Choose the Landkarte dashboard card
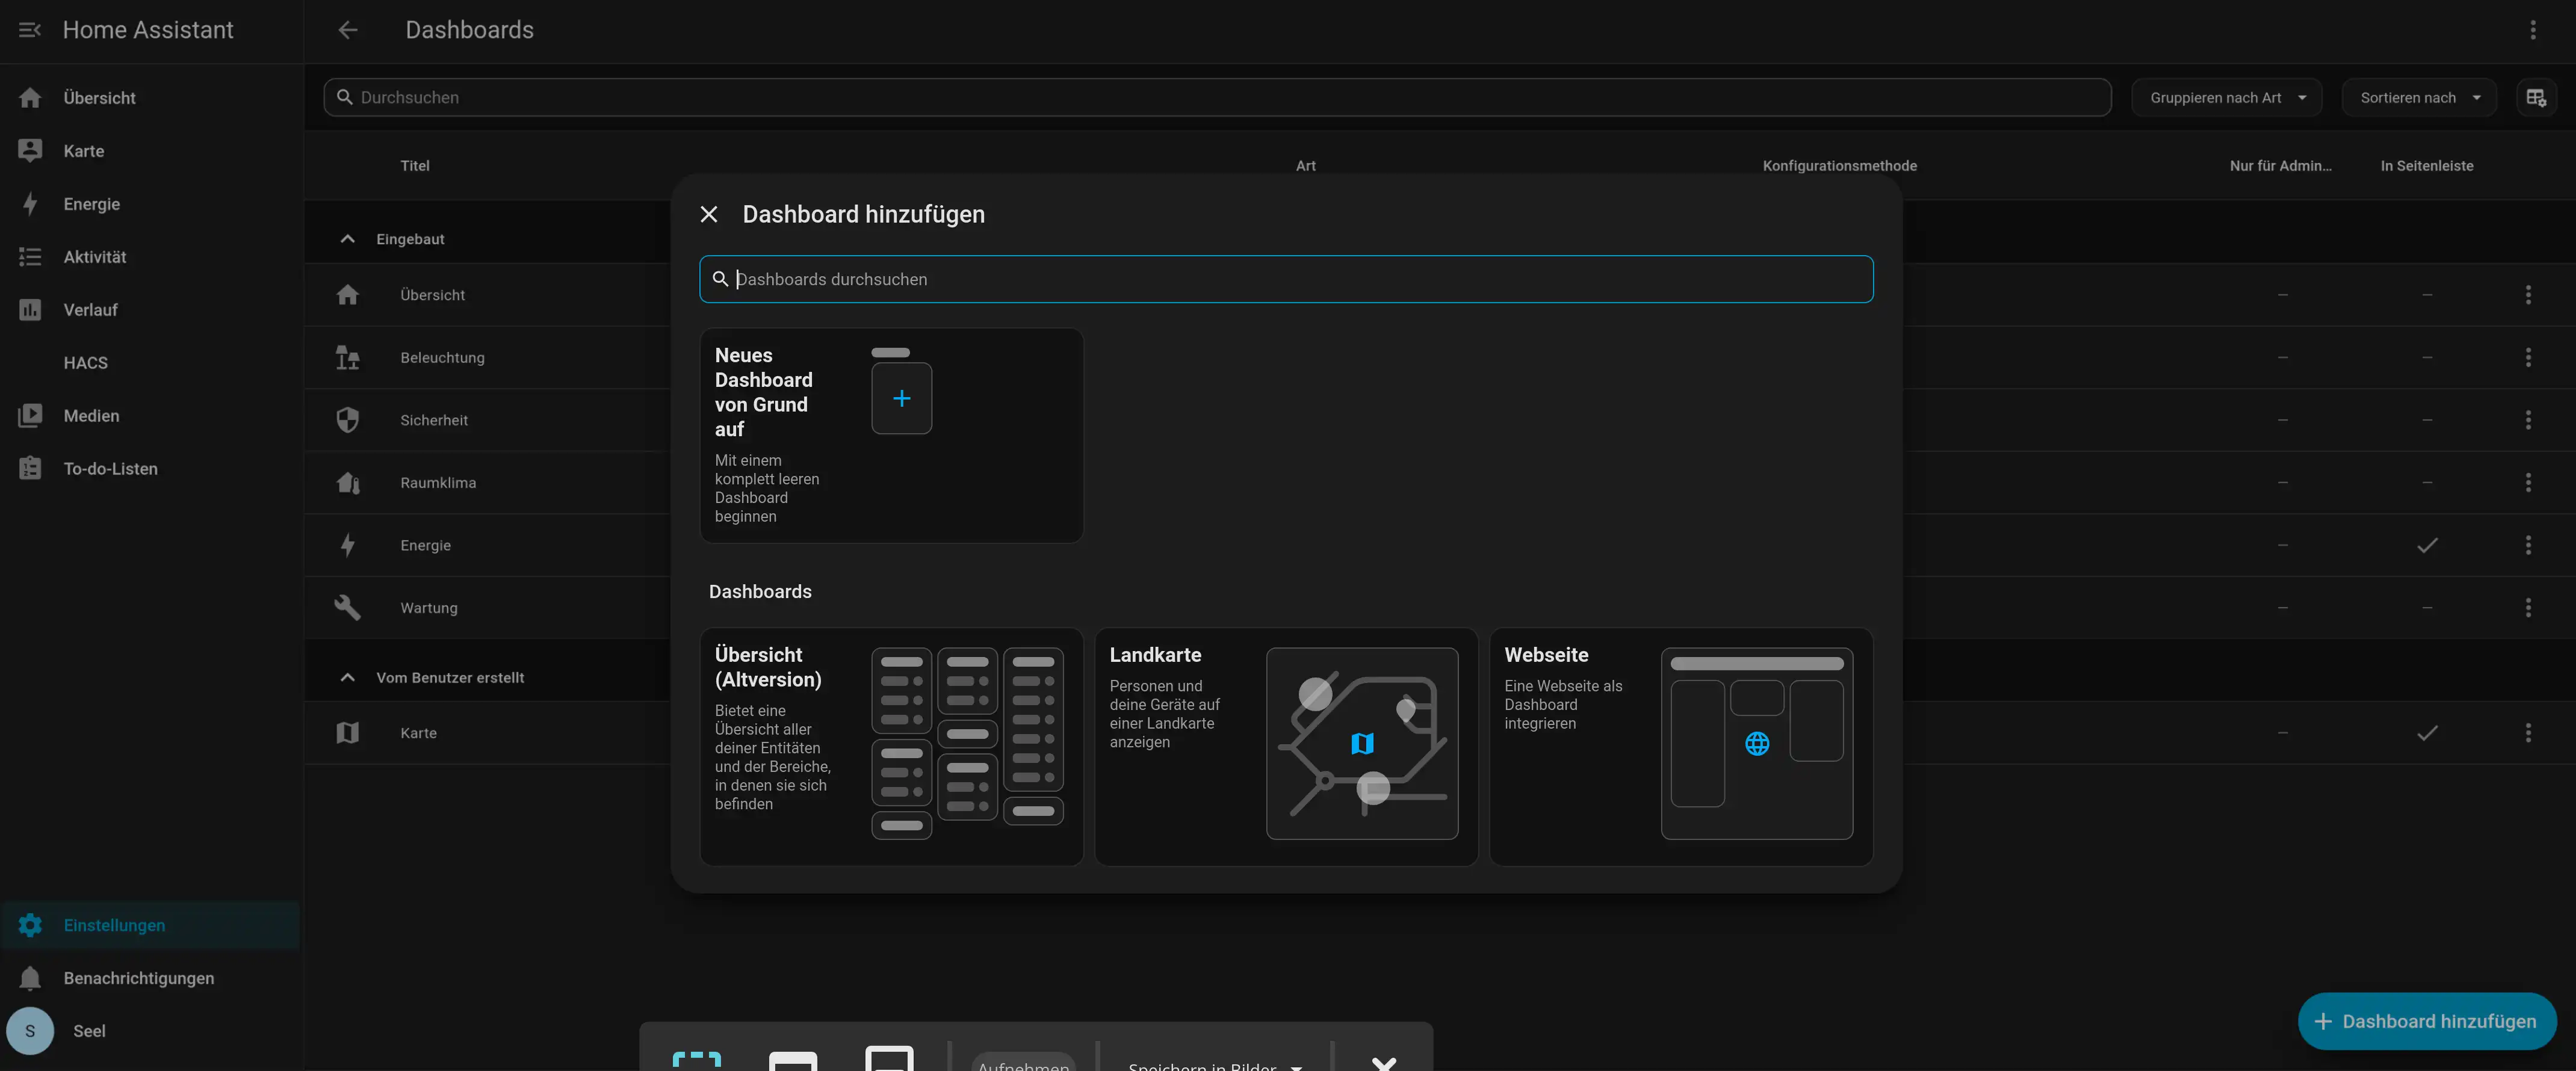This screenshot has height=1071, width=2576. 1286,746
